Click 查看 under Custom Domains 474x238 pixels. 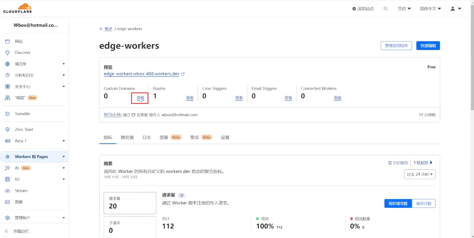pyautogui.click(x=140, y=98)
